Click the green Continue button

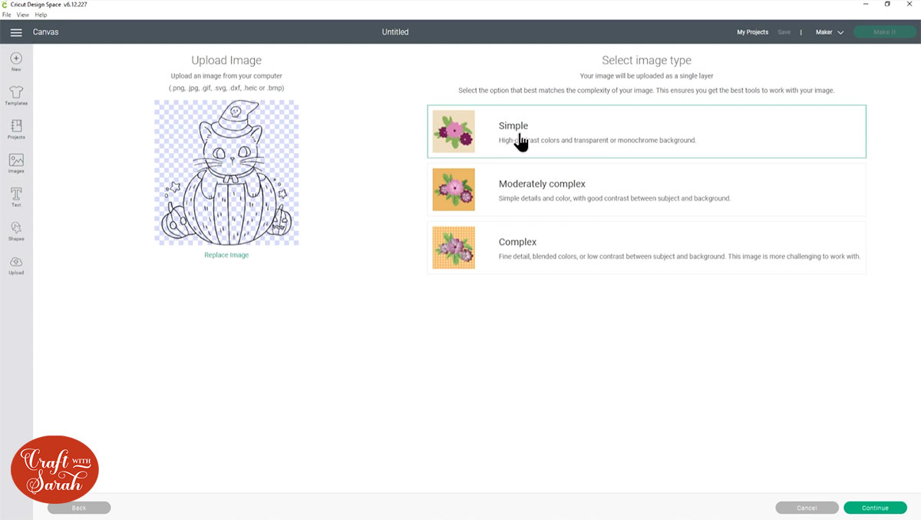coord(875,508)
